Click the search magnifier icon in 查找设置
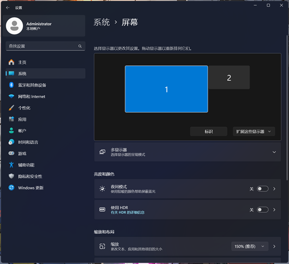The width and height of the screenshot is (289, 264). [x=80, y=46]
